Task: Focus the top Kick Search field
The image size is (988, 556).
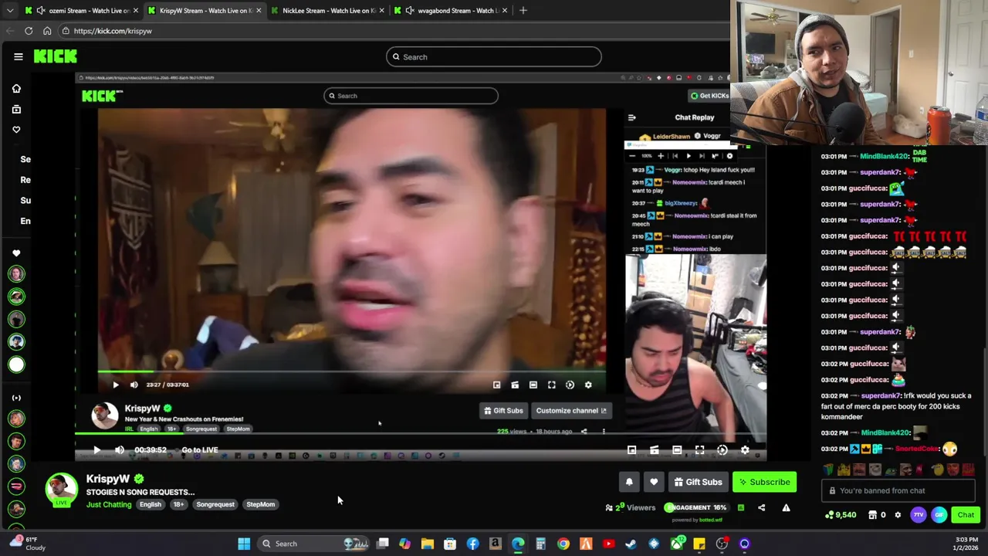Action: 494,56
